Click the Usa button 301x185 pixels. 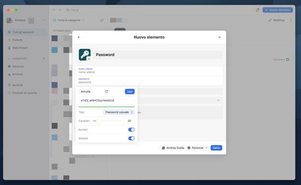click(x=130, y=92)
